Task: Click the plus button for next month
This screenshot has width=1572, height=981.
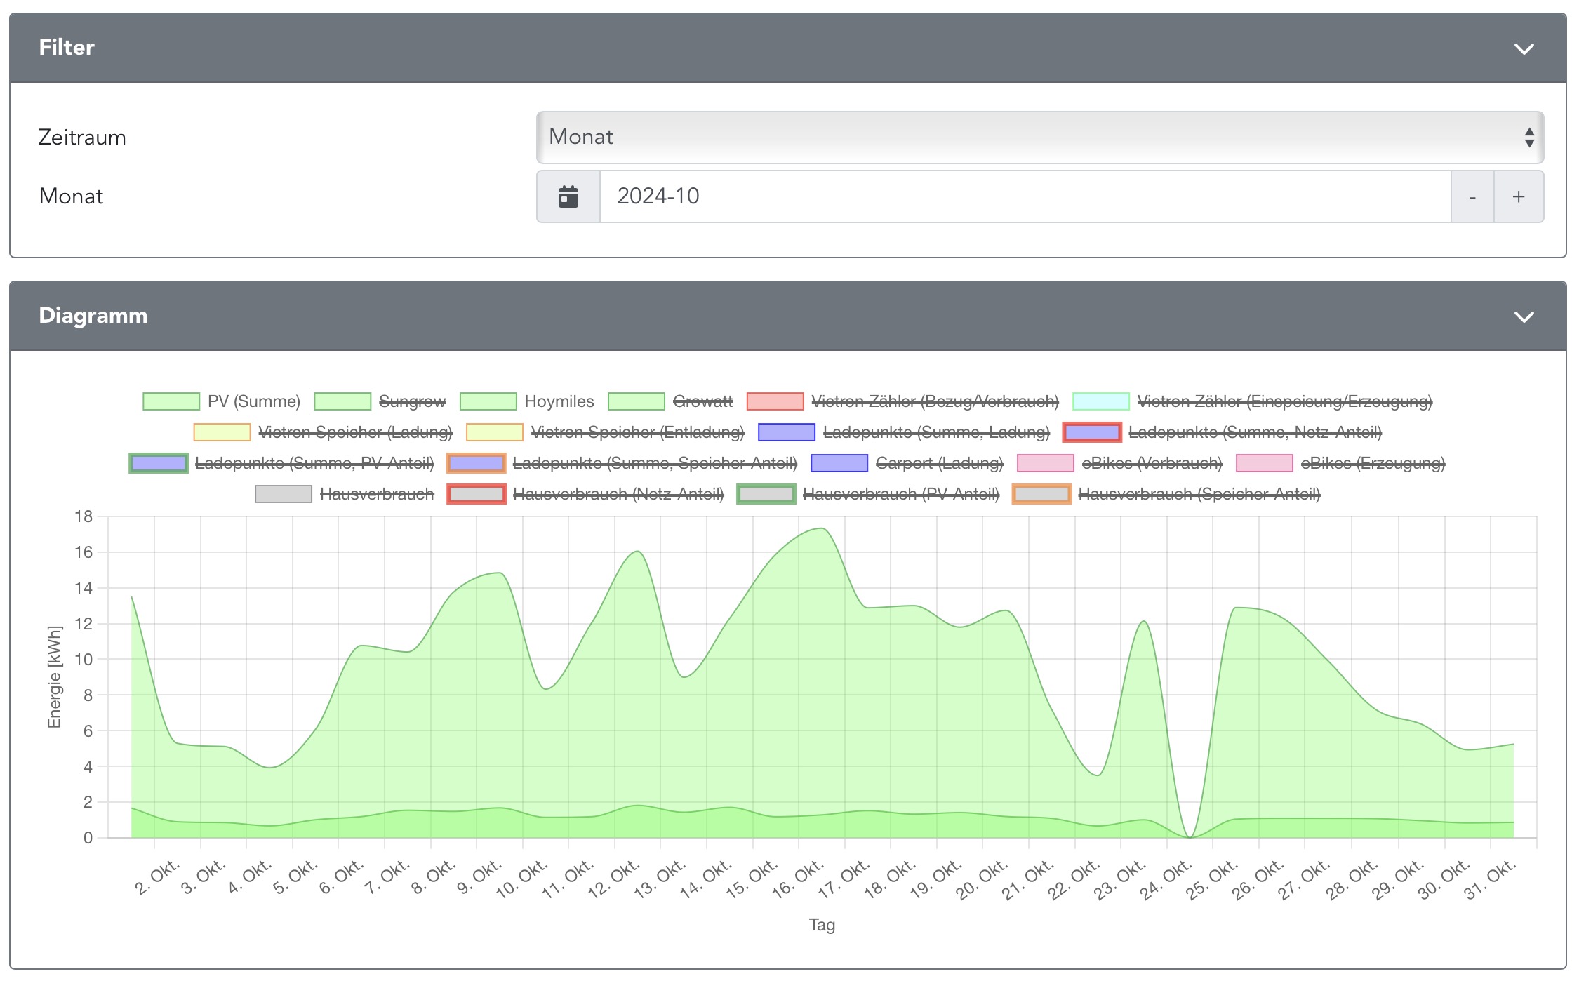Action: pos(1518,196)
